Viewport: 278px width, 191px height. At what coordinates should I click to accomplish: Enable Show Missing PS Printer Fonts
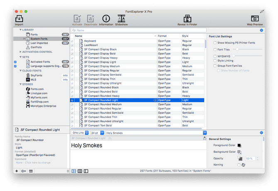coord(215,43)
